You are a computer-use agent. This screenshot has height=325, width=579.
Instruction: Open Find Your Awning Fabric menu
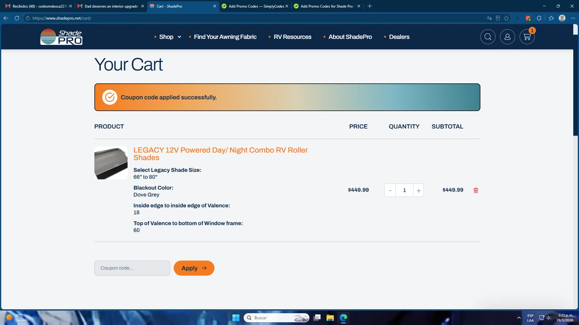click(x=225, y=37)
